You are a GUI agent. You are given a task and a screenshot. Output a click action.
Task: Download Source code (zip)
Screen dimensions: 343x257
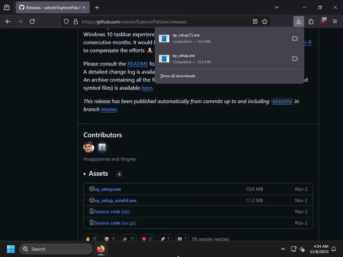pos(112,211)
